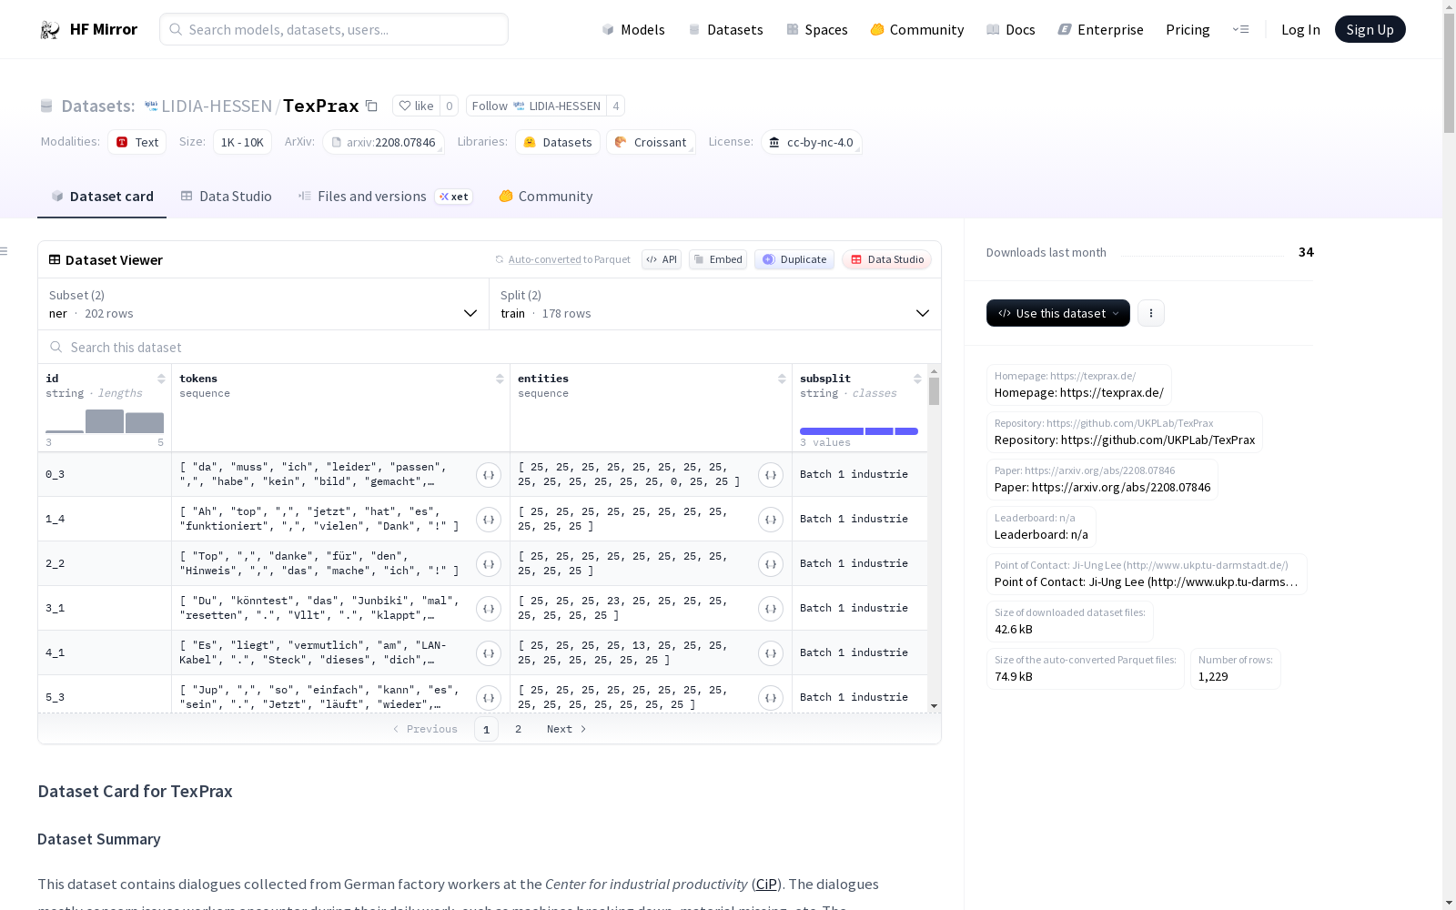Viewport: 1456px width, 910px height.
Task: Open the left sidebar table of contents icon
Action: tap(5, 251)
